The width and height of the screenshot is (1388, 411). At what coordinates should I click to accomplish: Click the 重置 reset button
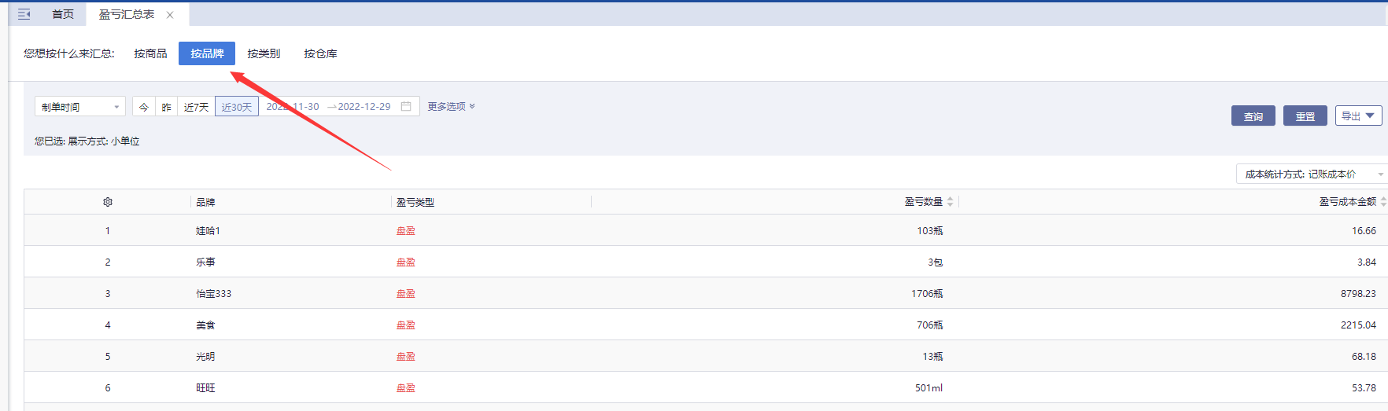point(1305,116)
